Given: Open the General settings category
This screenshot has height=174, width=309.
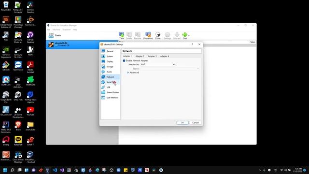Looking at the screenshot, I should coord(110,51).
